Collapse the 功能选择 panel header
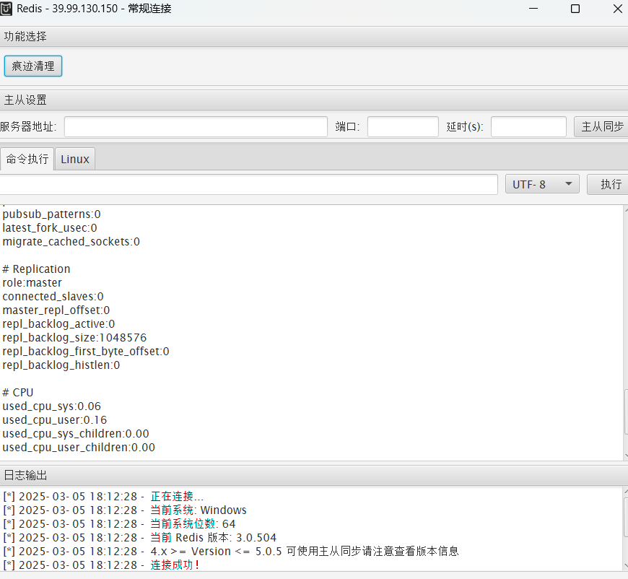628x579 pixels. pos(314,36)
